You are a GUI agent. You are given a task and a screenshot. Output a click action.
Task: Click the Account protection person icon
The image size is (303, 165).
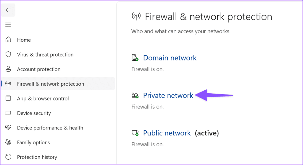tap(8, 69)
